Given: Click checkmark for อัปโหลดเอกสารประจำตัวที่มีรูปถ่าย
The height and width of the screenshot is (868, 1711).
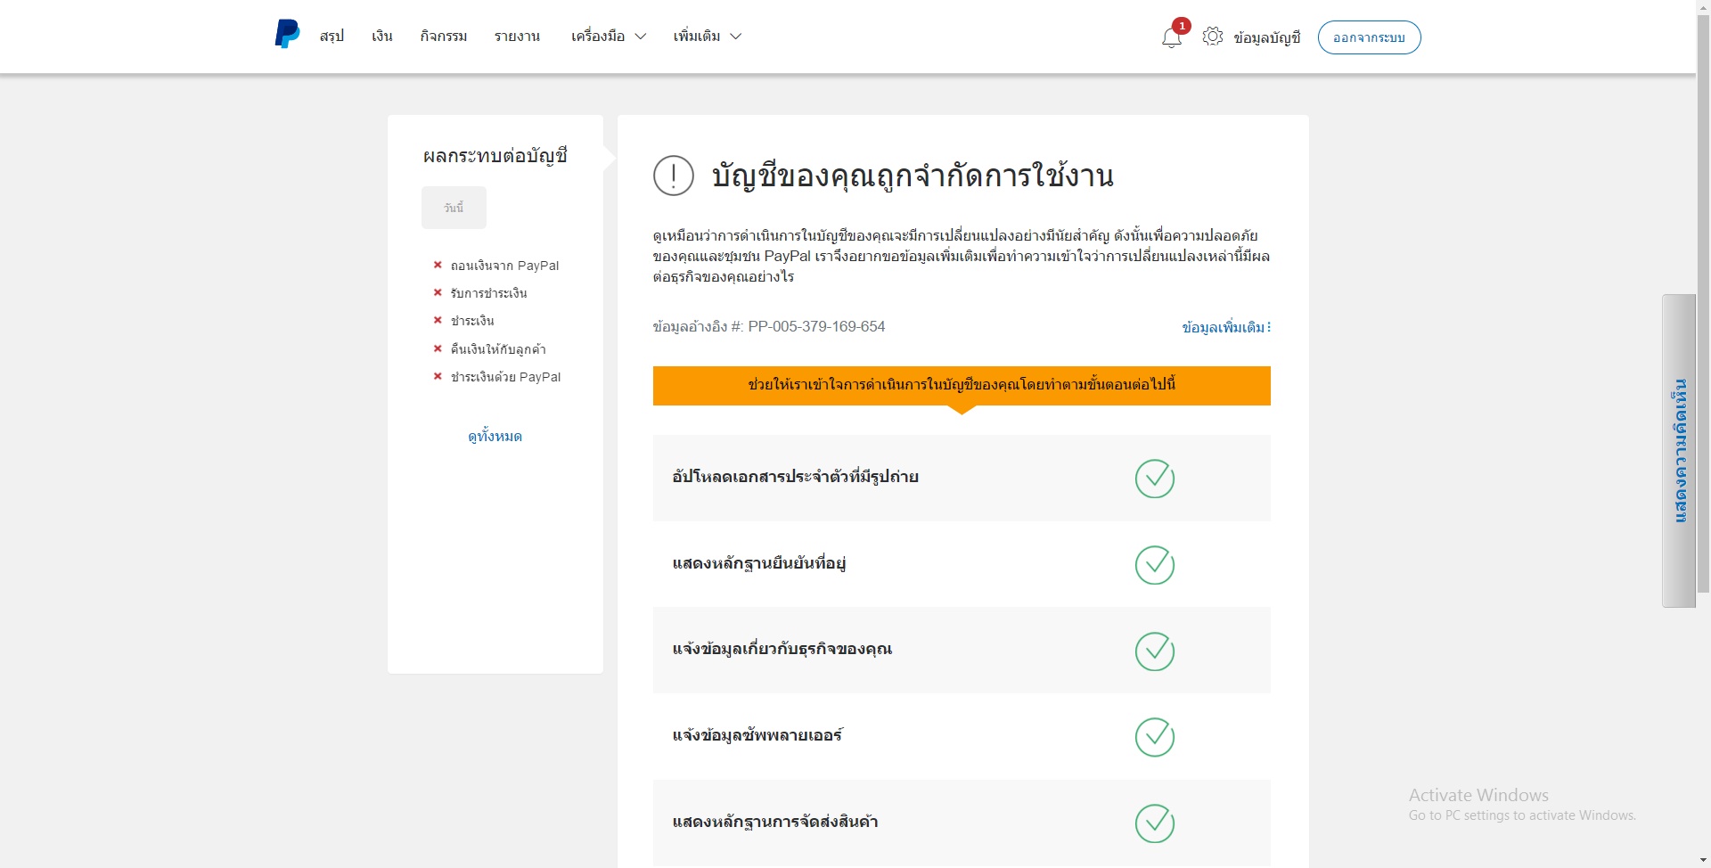Looking at the screenshot, I should pos(1155,479).
